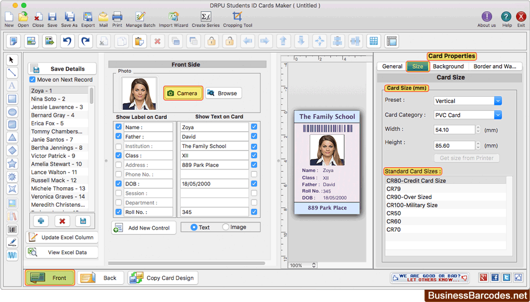This screenshot has width=530, height=302.
Task: Click the New document icon
Action: point(9,20)
